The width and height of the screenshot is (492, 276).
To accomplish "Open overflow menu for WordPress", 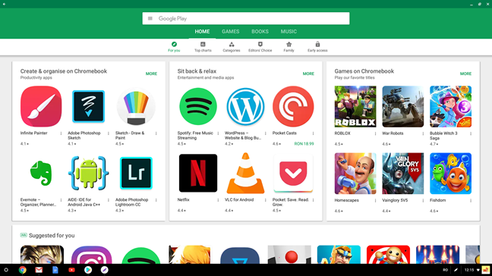I will pos(266,133).
